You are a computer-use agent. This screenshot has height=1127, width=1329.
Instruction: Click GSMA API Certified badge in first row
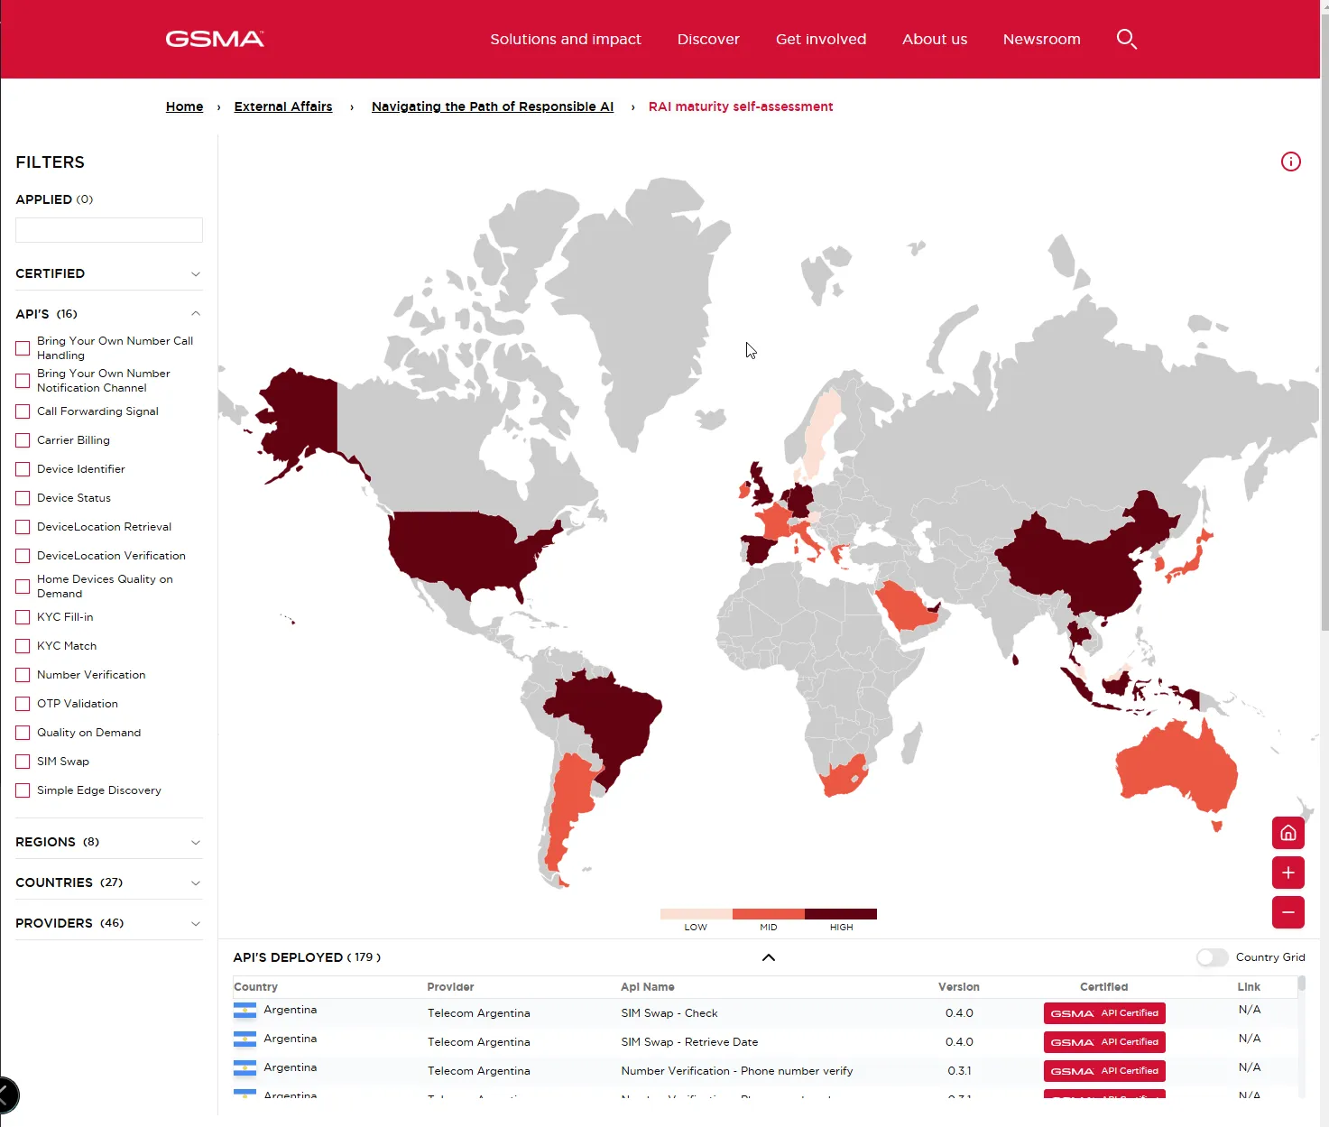[1103, 1013]
